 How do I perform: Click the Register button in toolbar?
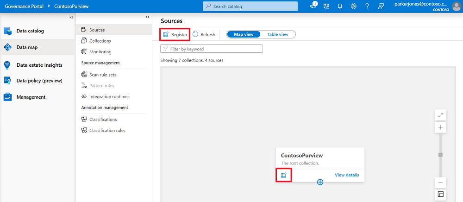pyautogui.click(x=175, y=34)
